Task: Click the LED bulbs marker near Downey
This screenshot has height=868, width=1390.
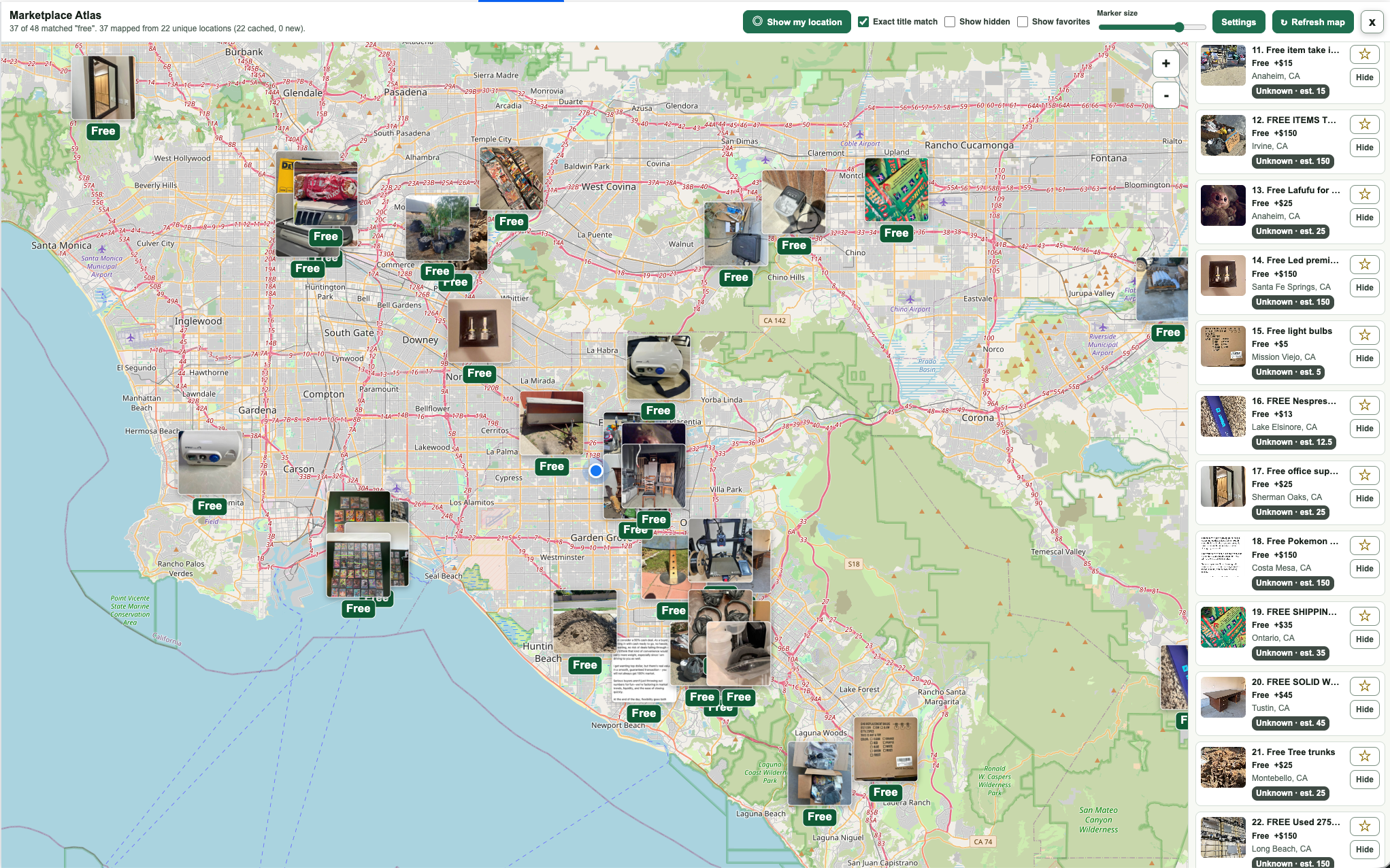Action: click(x=480, y=331)
